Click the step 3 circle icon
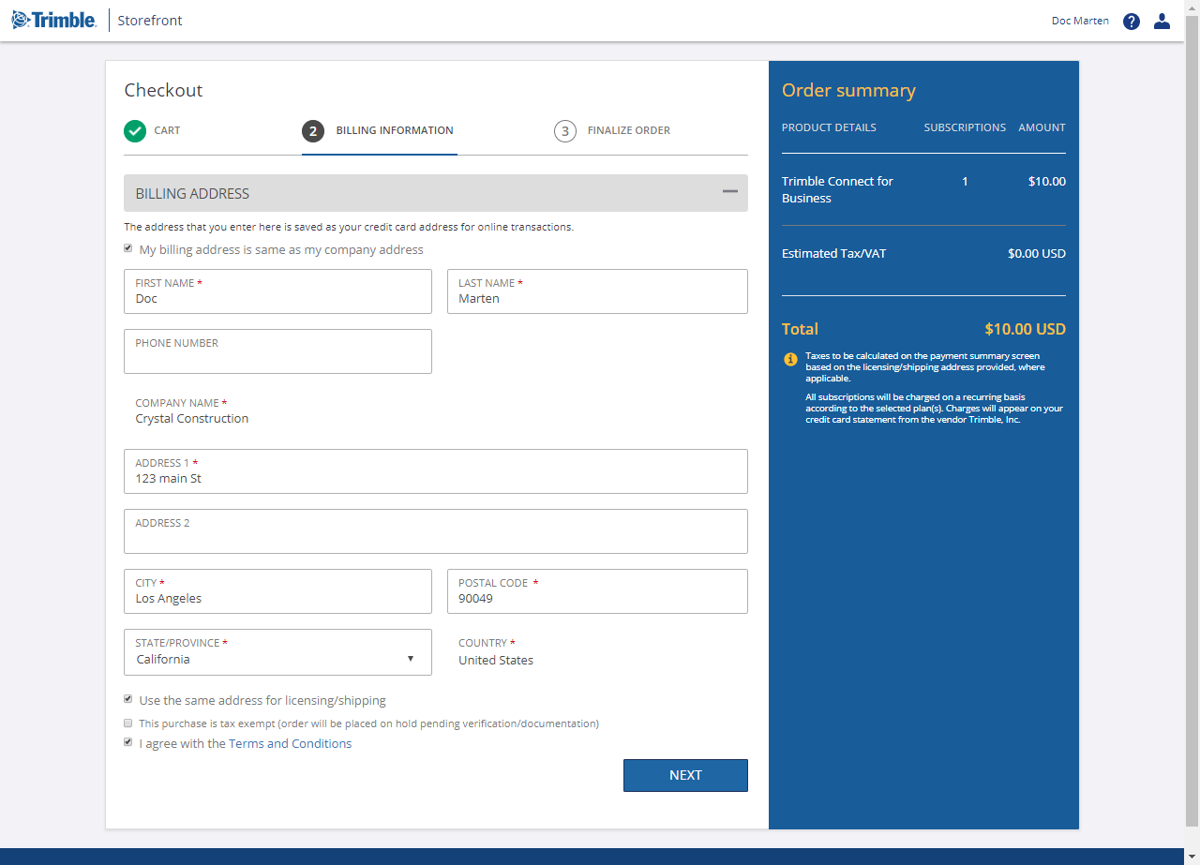The height and width of the screenshot is (865, 1200). [564, 131]
